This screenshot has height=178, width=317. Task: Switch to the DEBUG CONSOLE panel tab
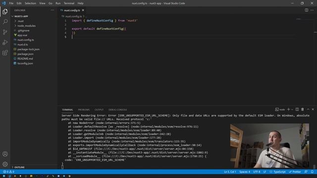(x=118, y=110)
